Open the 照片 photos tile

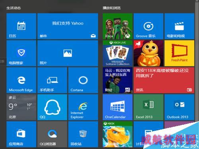point(68,53)
